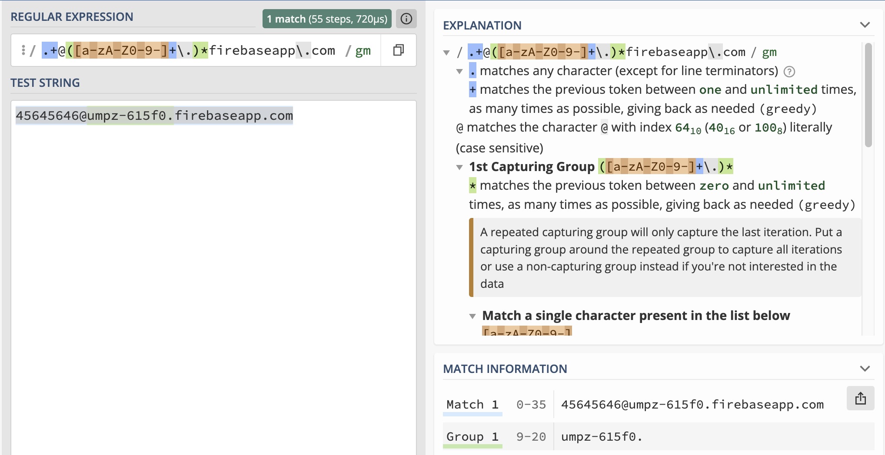This screenshot has height=455, width=885.
Task: Collapse the Match Information panel chevron
Action: [x=865, y=369]
